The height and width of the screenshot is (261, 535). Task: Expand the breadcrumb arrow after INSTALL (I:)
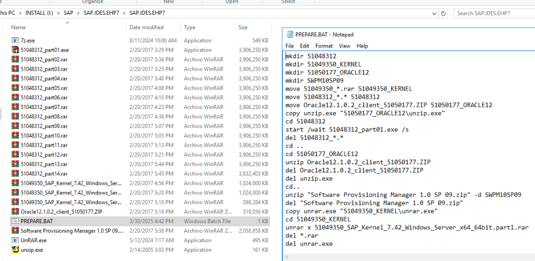tap(59, 13)
